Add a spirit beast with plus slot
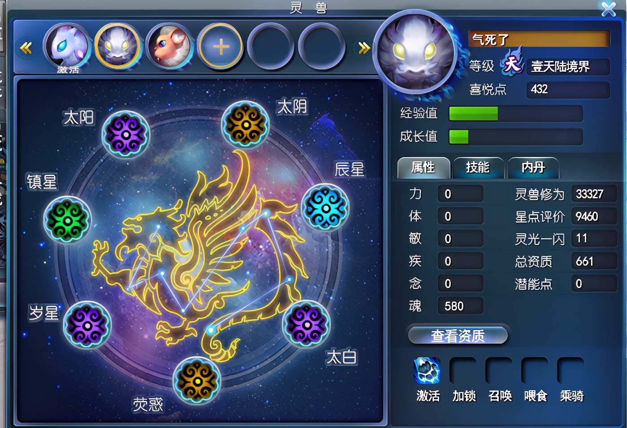The height and width of the screenshot is (428, 627). pos(220,47)
